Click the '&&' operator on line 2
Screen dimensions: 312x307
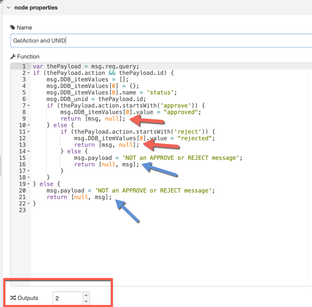[112, 73]
